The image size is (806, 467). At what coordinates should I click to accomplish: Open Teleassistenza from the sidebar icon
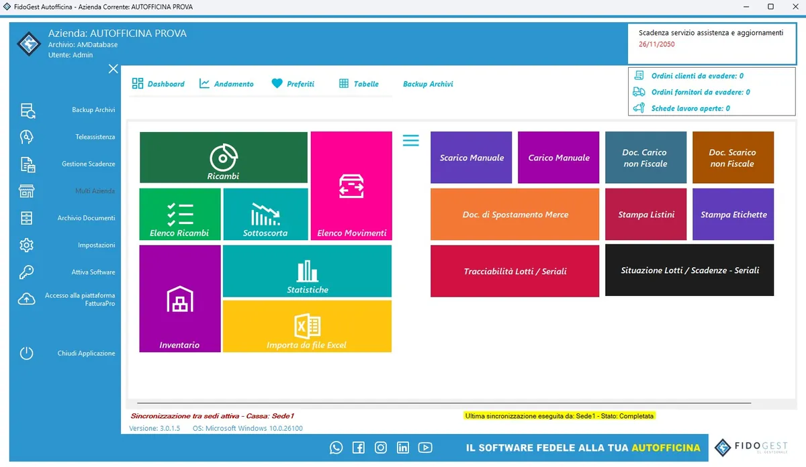click(27, 137)
